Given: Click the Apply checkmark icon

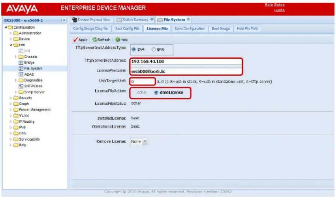Looking at the screenshot, I should click(75, 40).
